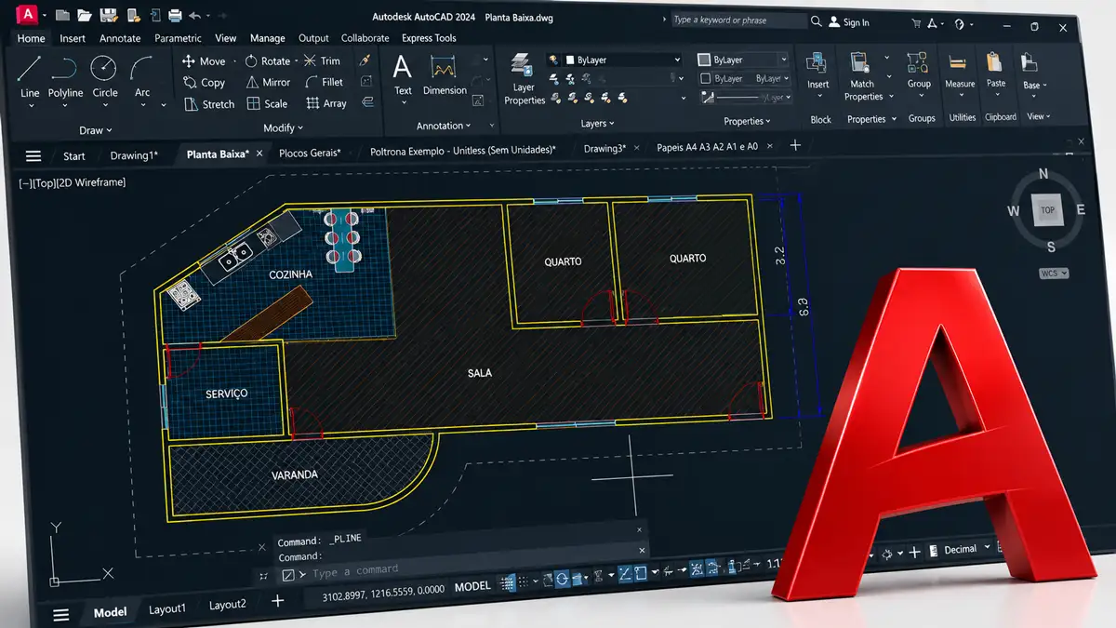
Task: Activate the Copy command
Action: click(x=204, y=83)
